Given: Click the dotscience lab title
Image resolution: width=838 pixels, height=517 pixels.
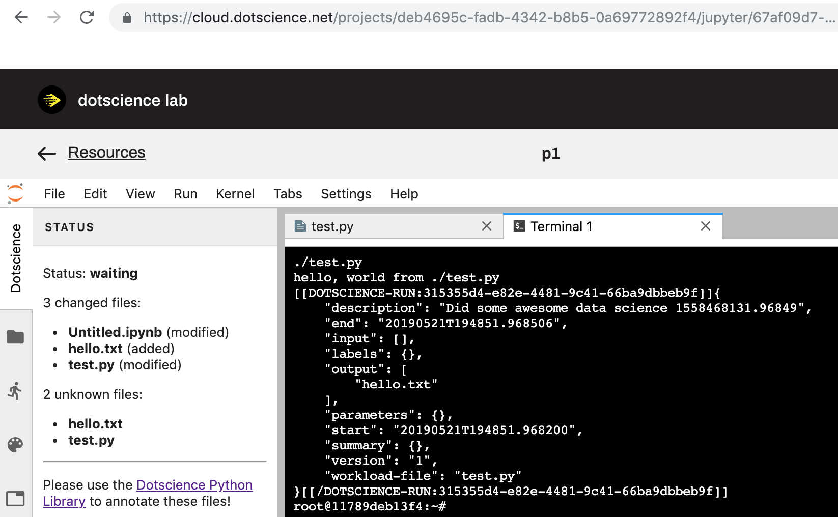Looking at the screenshot, I should tap(133, 100).
